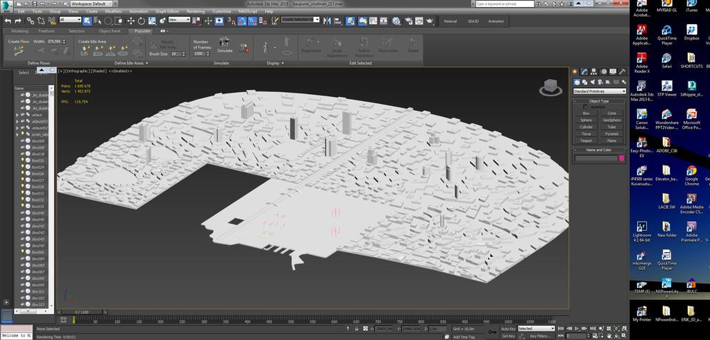Click the time slider showing 0 / 1100
Viewport: 710px width, 340px height.
coord(83,312)
